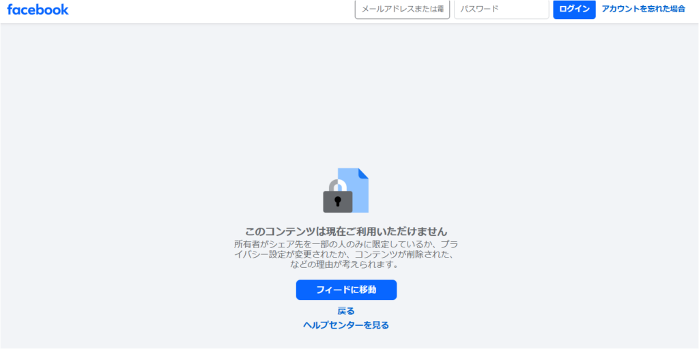
Task: Click the facebook logo
Action: tap(38, 10)
